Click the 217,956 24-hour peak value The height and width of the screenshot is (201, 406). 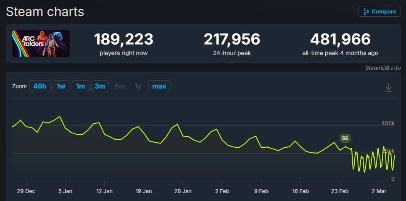click(x=232, y=39)
